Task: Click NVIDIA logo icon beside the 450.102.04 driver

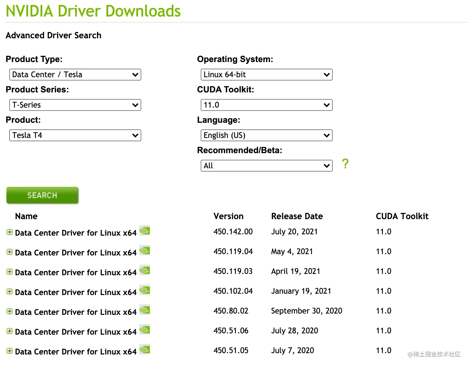Action: pyautogui.click(x=145, y=290)
